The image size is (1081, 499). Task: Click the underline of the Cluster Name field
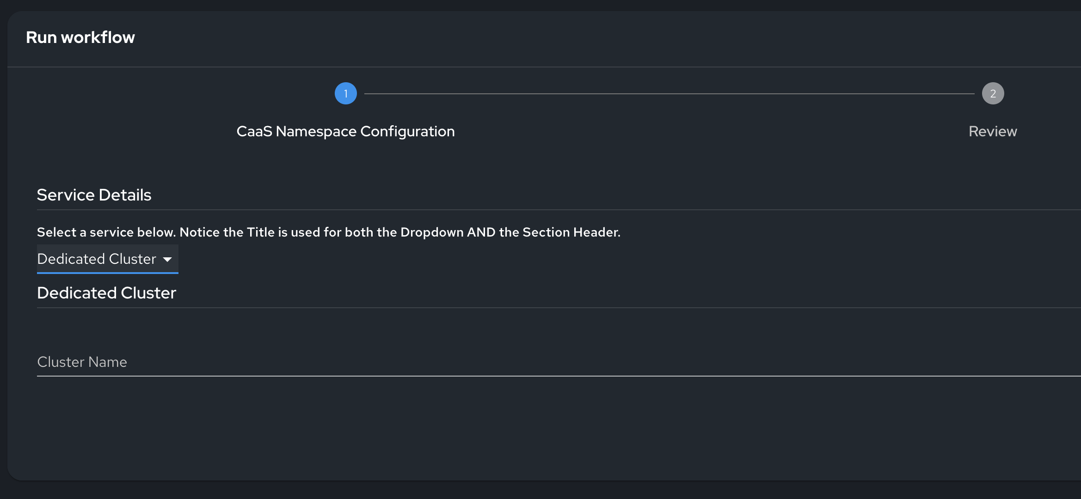555,376
